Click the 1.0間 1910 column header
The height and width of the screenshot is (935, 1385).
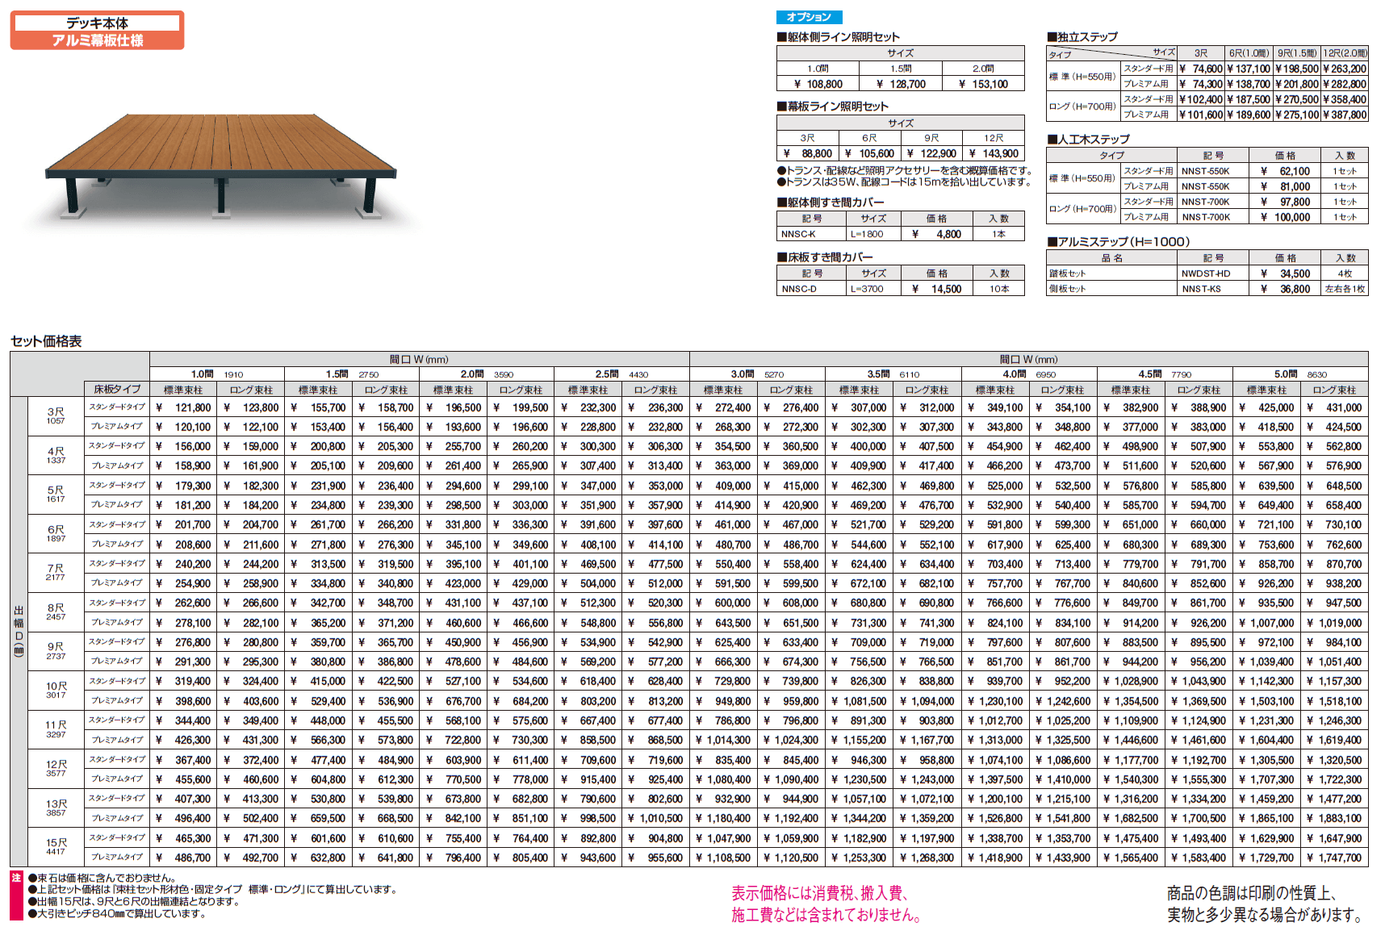tap(216, 374)
